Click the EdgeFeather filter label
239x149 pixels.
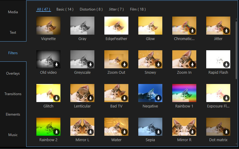(116, 39)
